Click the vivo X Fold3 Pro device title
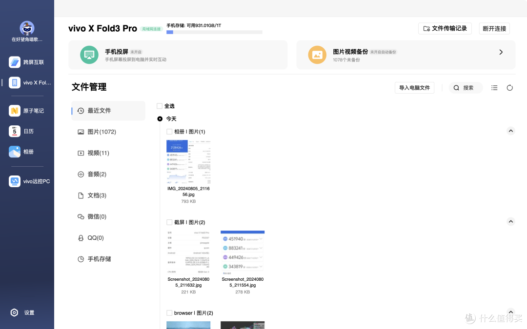527x329 pixels. pos(102,29)
